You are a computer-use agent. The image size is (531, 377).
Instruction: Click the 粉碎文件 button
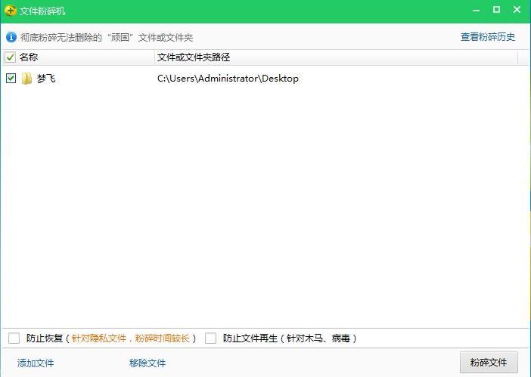[x=489, y=363]
